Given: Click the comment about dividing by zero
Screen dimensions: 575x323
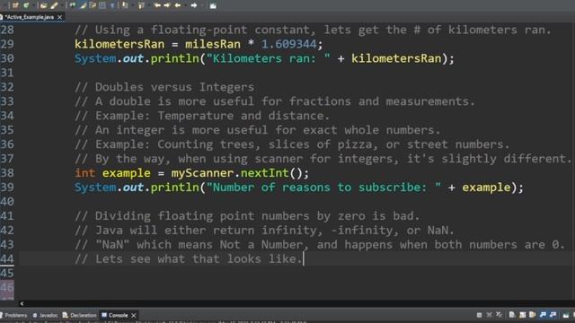Looking at the screenshot, I should point(247,216).
